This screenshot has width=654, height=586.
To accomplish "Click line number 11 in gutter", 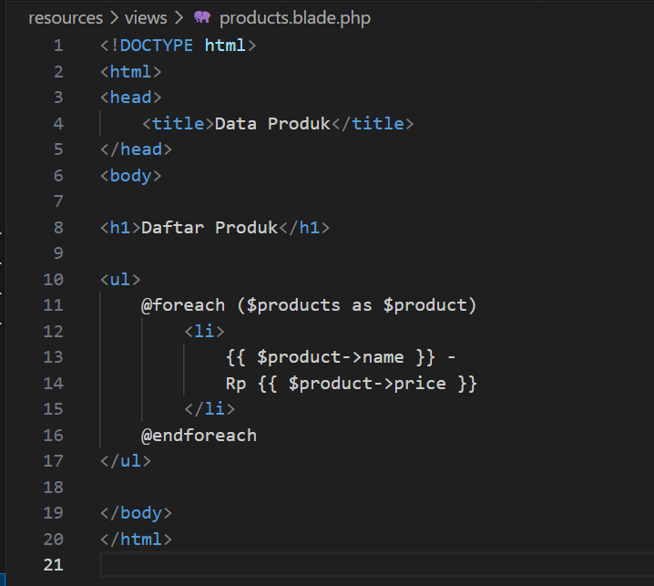I will coord(54,305).
